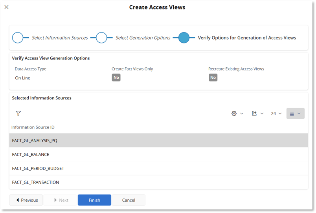The width and height of the screenshot is (316, 213).
Task: Expand the chevron beside the export icon
Action: click(x=262, y=114)
